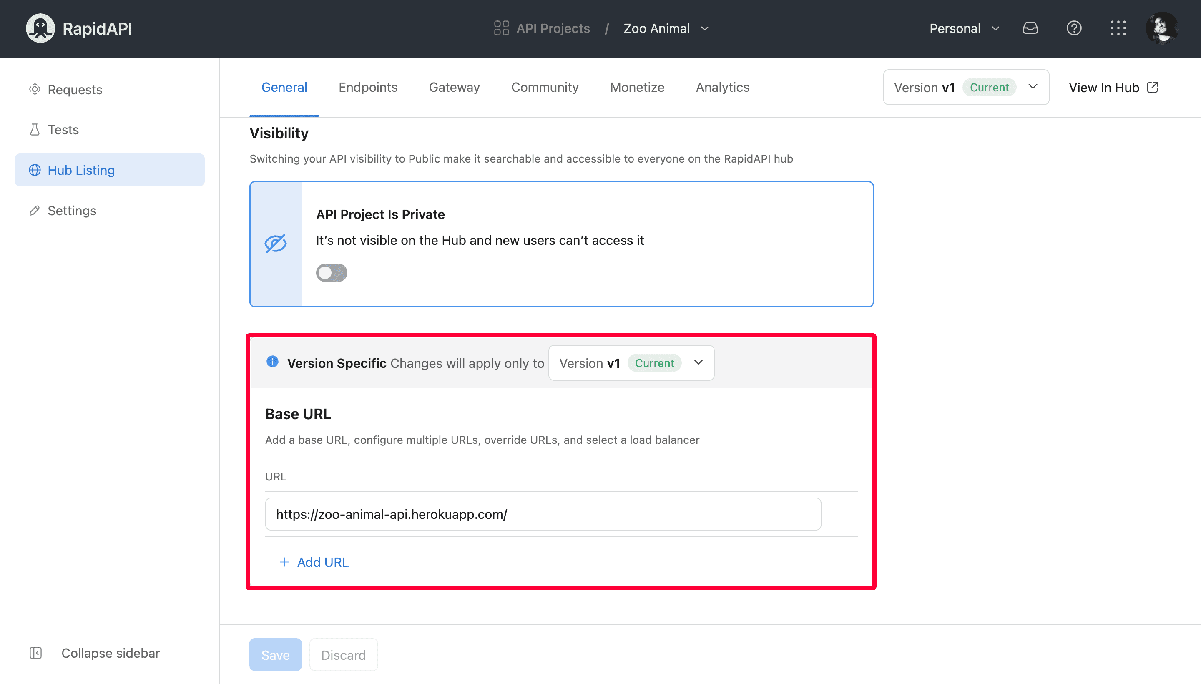Click the Base URL heading
The width and height of the screenshot is (1201, 684).
coord(298,414)
